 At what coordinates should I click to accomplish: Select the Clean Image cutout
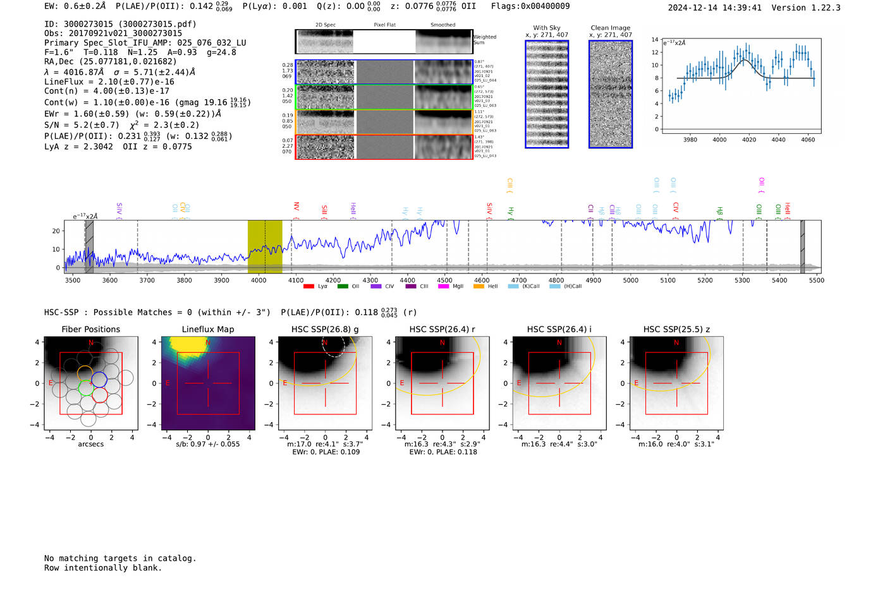point(611,94)
